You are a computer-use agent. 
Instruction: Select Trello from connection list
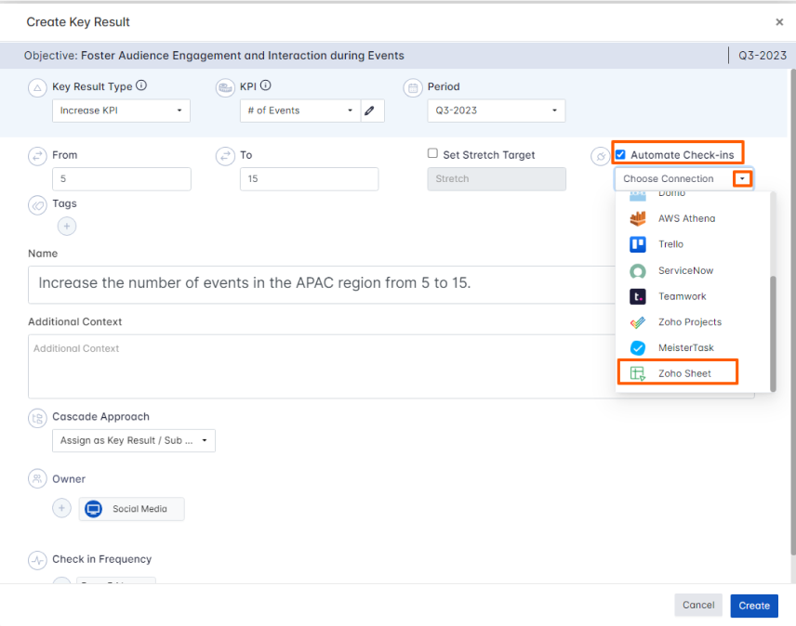(693, 244)
